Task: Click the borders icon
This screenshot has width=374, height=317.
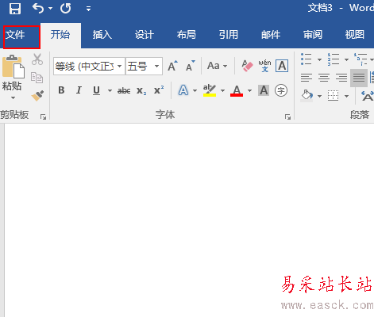Action: 334,96
